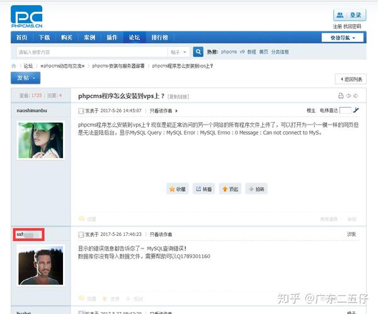This screenshot has height=314, width=378.
Task: Click the [复制链接] copy link text
Action: pos(178,96)
